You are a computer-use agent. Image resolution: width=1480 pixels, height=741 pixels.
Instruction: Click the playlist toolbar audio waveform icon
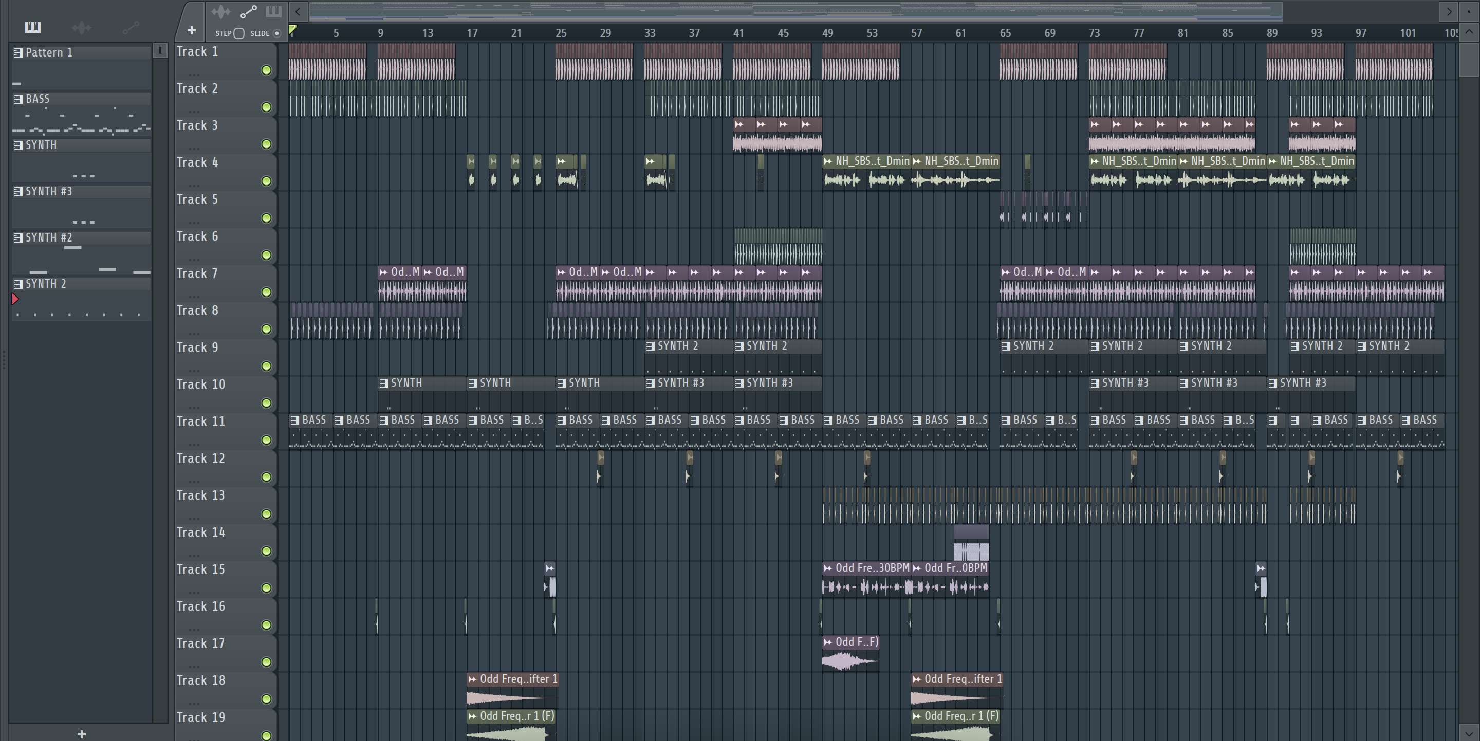(x=220, y=11)
